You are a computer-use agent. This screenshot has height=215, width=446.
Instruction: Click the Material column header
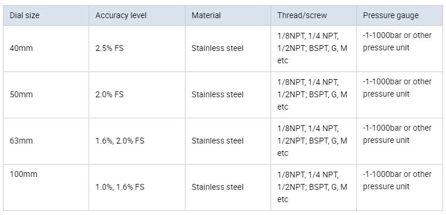pyautogui.click(x=228, y=15)
